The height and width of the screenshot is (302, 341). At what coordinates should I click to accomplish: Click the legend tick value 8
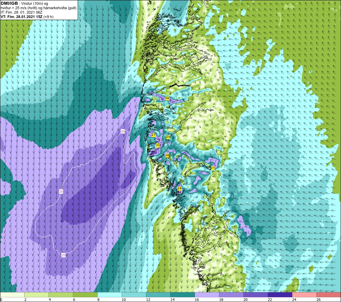pos(99,300)
